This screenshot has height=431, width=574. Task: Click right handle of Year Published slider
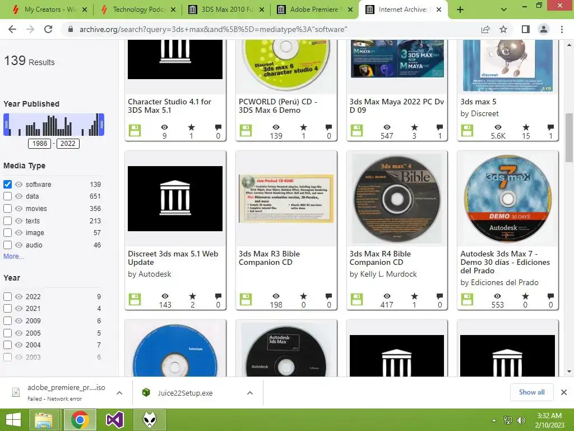102,125
